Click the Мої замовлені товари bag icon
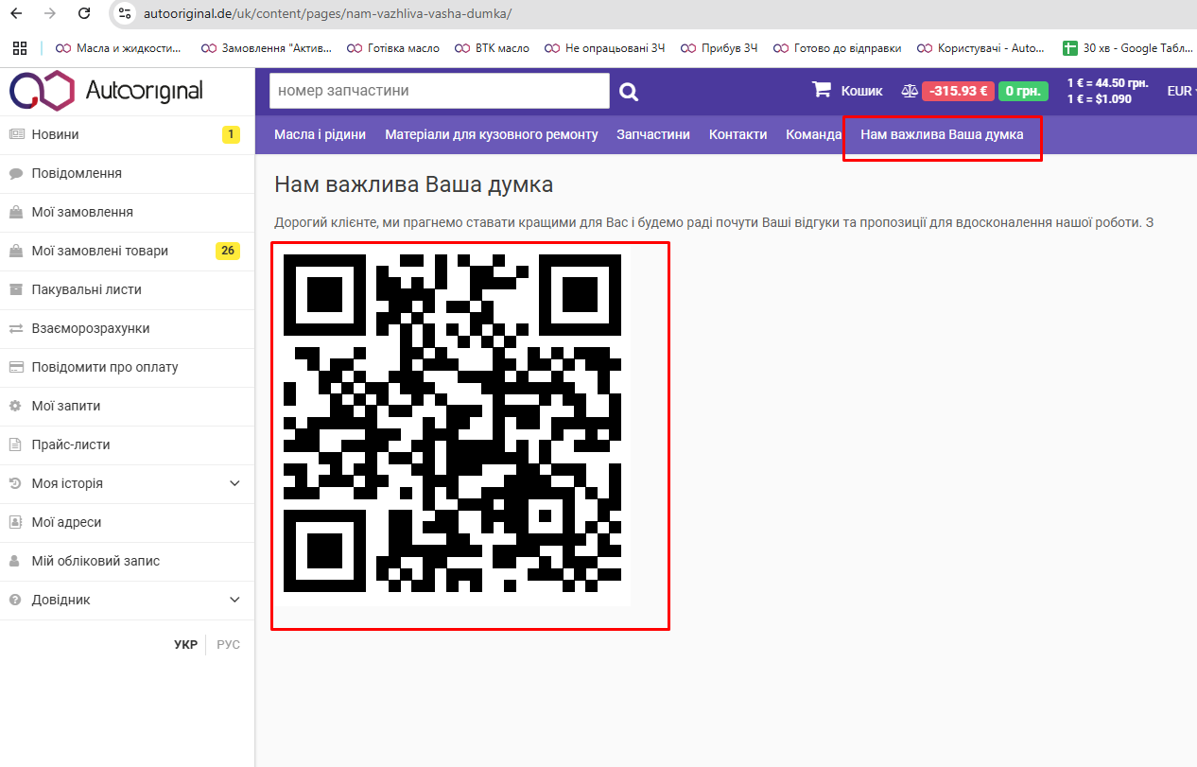This screenshot has width=1197, height=767. click(x=16, y=251)
